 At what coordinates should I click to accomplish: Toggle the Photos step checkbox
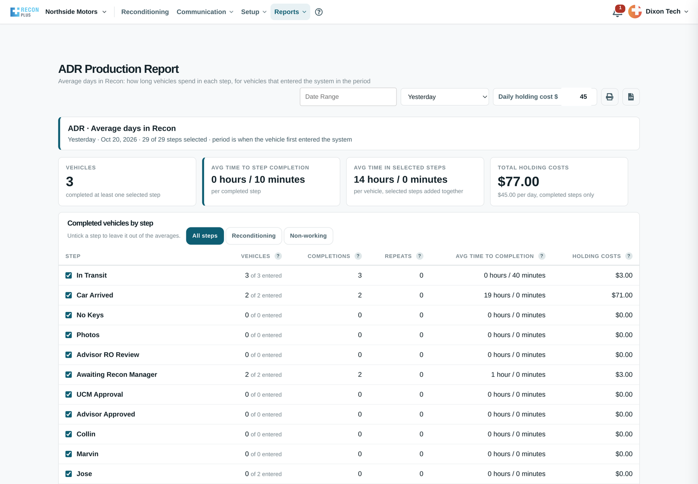[x=68, y=335]
